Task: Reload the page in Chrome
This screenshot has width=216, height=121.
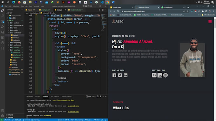Action: 118,11
